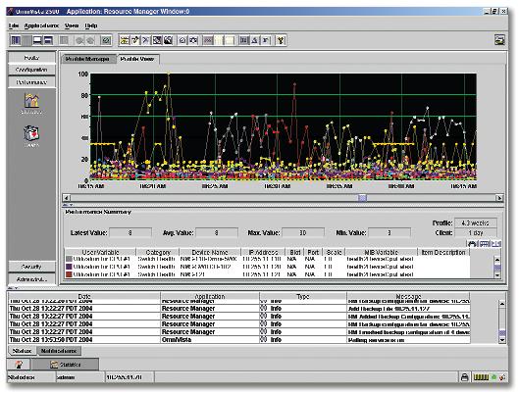Click the lock icon in the status bar
519x395 pixels.
pos(465,376)
